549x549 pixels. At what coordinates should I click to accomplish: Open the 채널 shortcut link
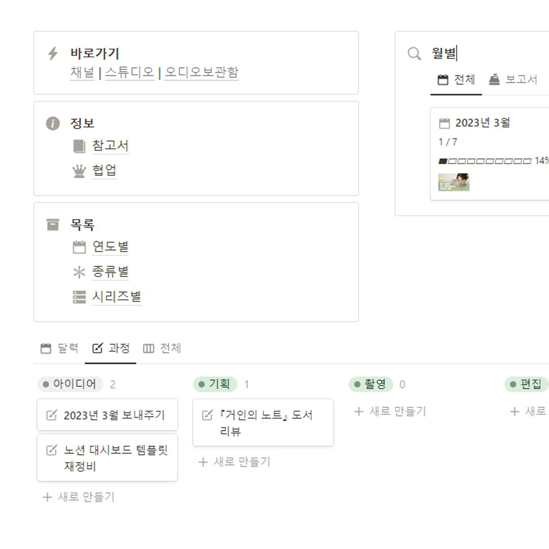(x=82, y=73)
